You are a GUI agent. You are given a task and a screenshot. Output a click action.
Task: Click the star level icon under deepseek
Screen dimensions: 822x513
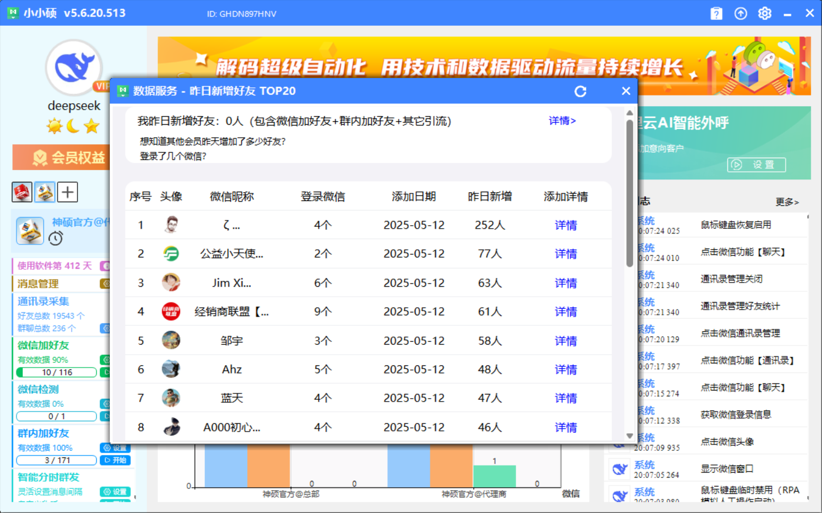tap(92, 125)
